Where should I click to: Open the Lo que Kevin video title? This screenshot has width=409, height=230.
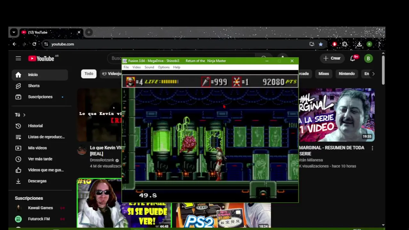pos(106,151)
